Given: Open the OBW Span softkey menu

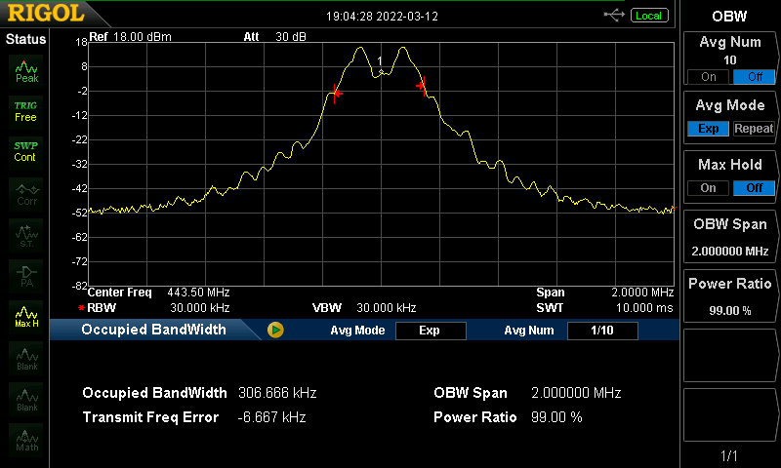Looking at the screenshot, I should [730, 237].
